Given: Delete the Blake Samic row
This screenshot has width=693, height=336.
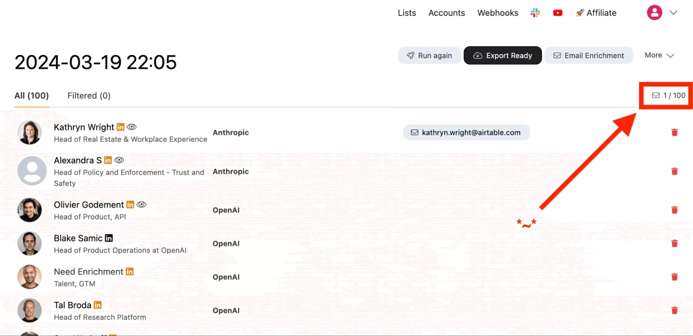Looking at the screenshot, I should click(674, 244).
